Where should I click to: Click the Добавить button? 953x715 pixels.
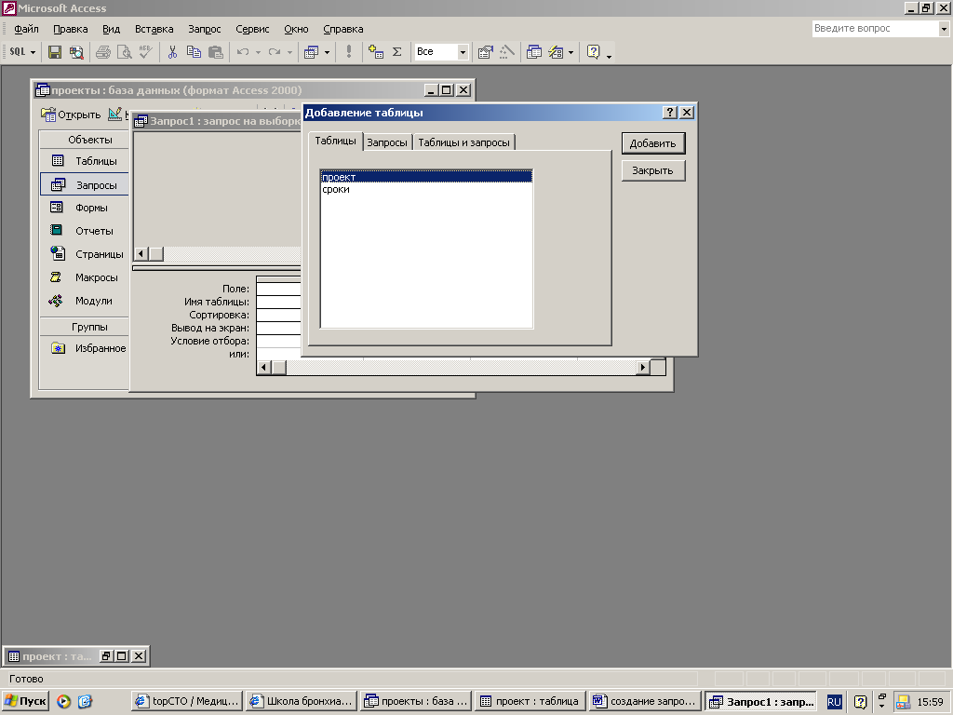tap(652, 143)
